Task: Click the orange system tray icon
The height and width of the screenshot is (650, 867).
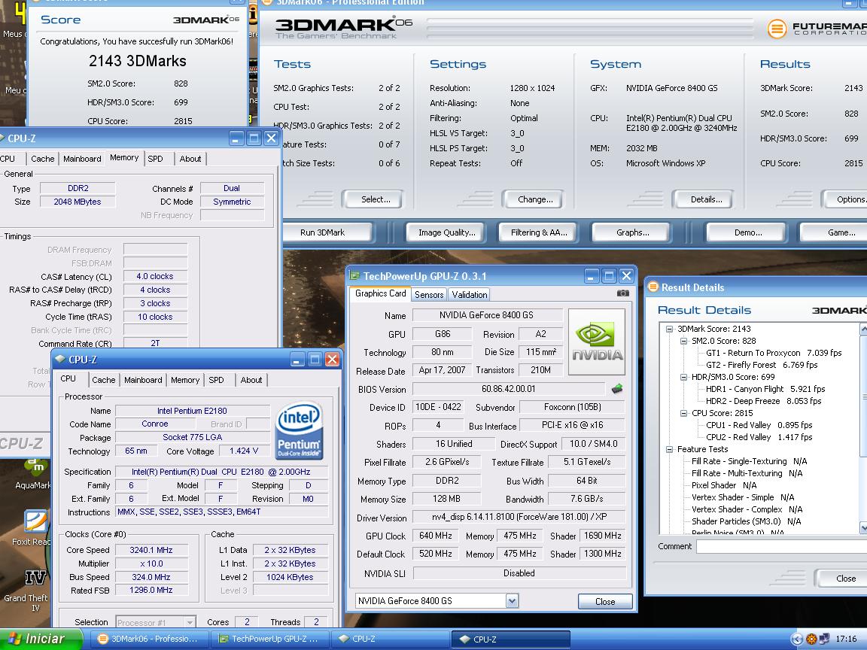Action: [811, 639]
